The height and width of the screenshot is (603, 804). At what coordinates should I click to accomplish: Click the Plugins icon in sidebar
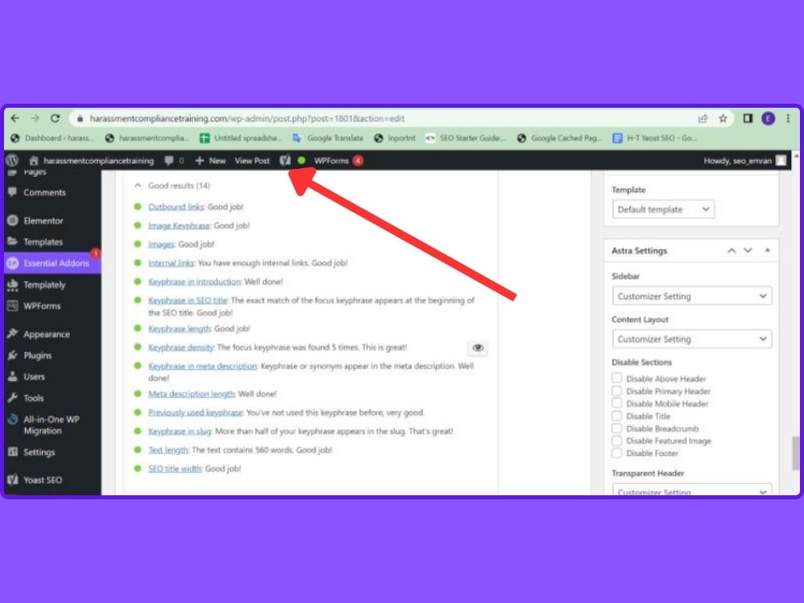pyautogui.click(x=13, y=355)
